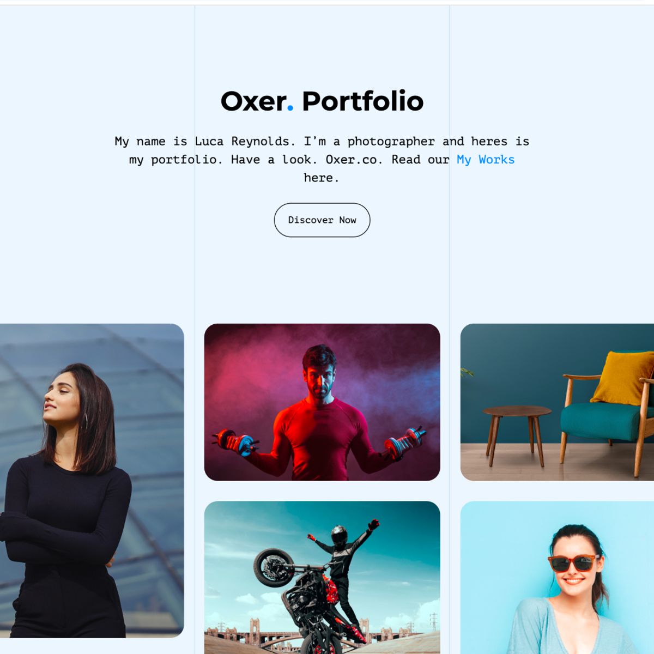View the teal armchair interior photo
Image resolution: width=654 pixels, height=654 pixels.
click(x=557, y=402)
